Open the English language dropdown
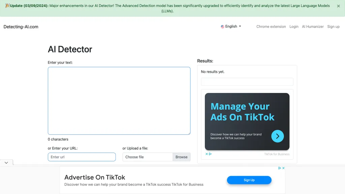 (x=231, y=26)
